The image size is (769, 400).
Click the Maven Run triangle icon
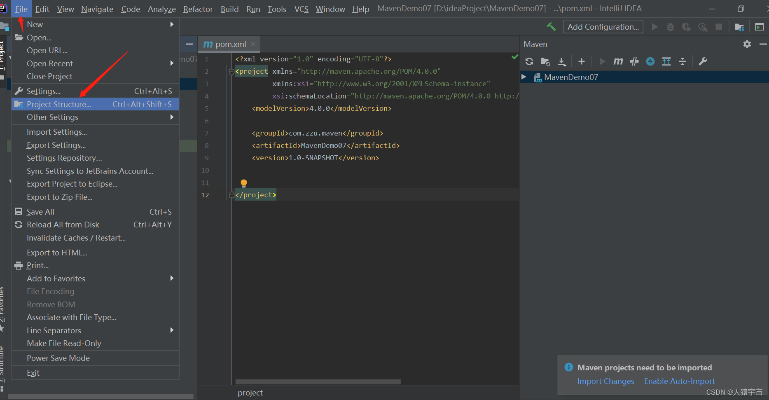602,61
